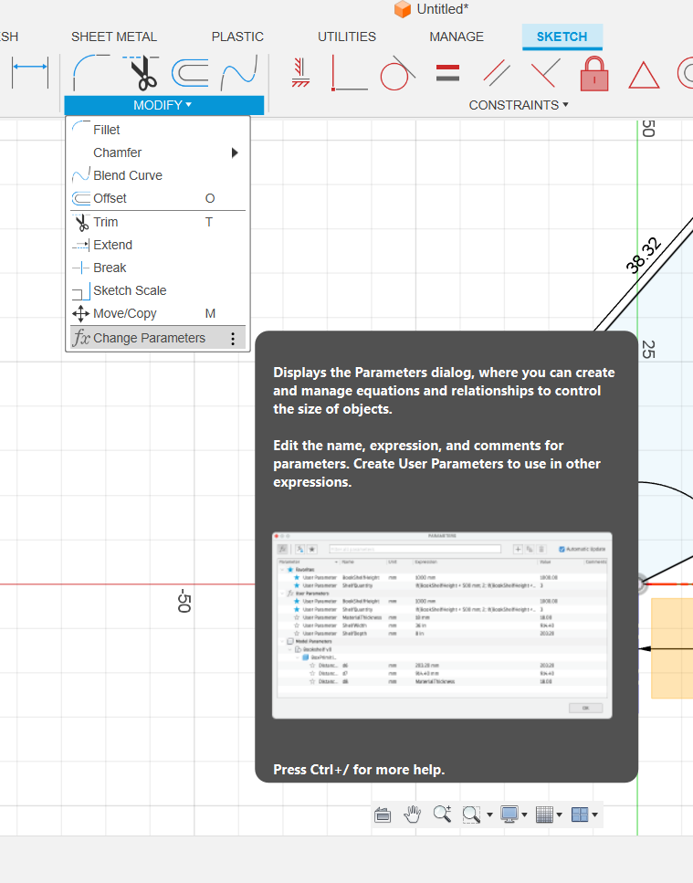The height and width of the screenshot is (883, 693).
Task: Click the Concentric constraint icon
Action: 685,73
